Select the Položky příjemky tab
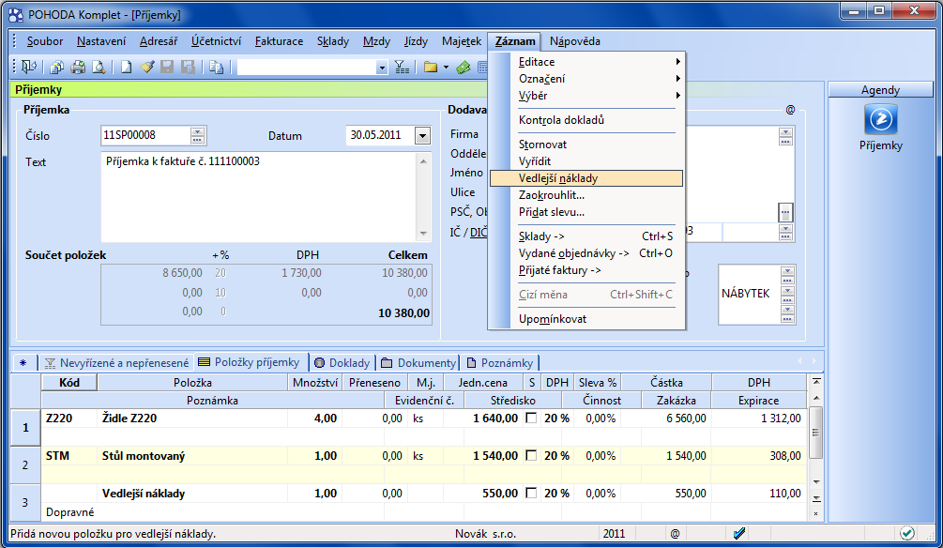This screenshot has width=943, height=548. (x=251, y=362)
